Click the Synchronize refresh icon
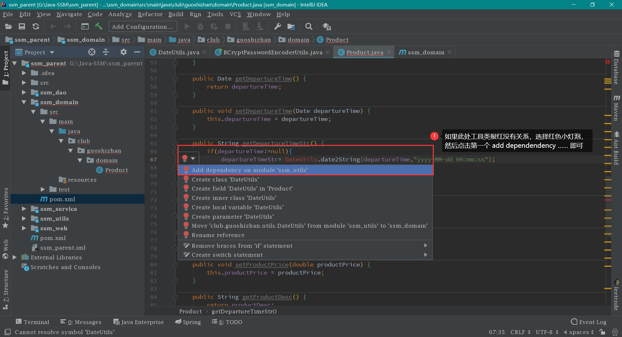Image resolution: width=622 pixels, height=337 pixels. click(36, 27)
